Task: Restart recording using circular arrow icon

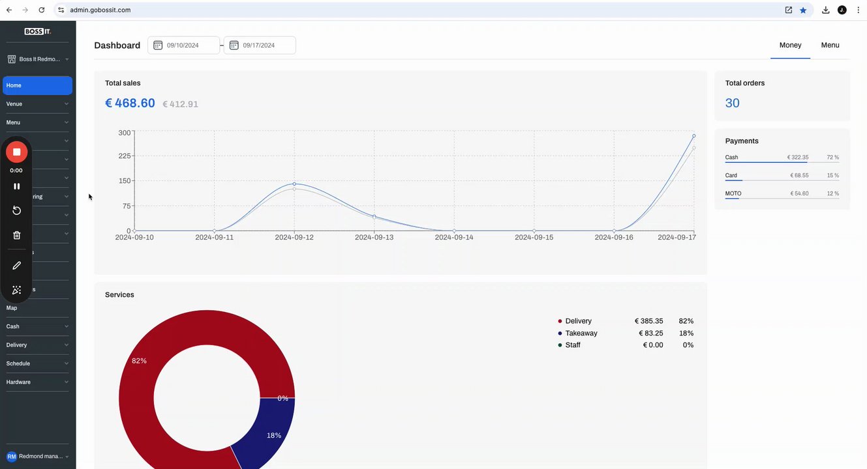Action: click(x=16, y=210)
